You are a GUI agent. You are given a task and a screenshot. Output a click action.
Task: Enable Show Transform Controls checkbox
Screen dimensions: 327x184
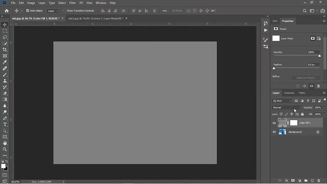64,11
